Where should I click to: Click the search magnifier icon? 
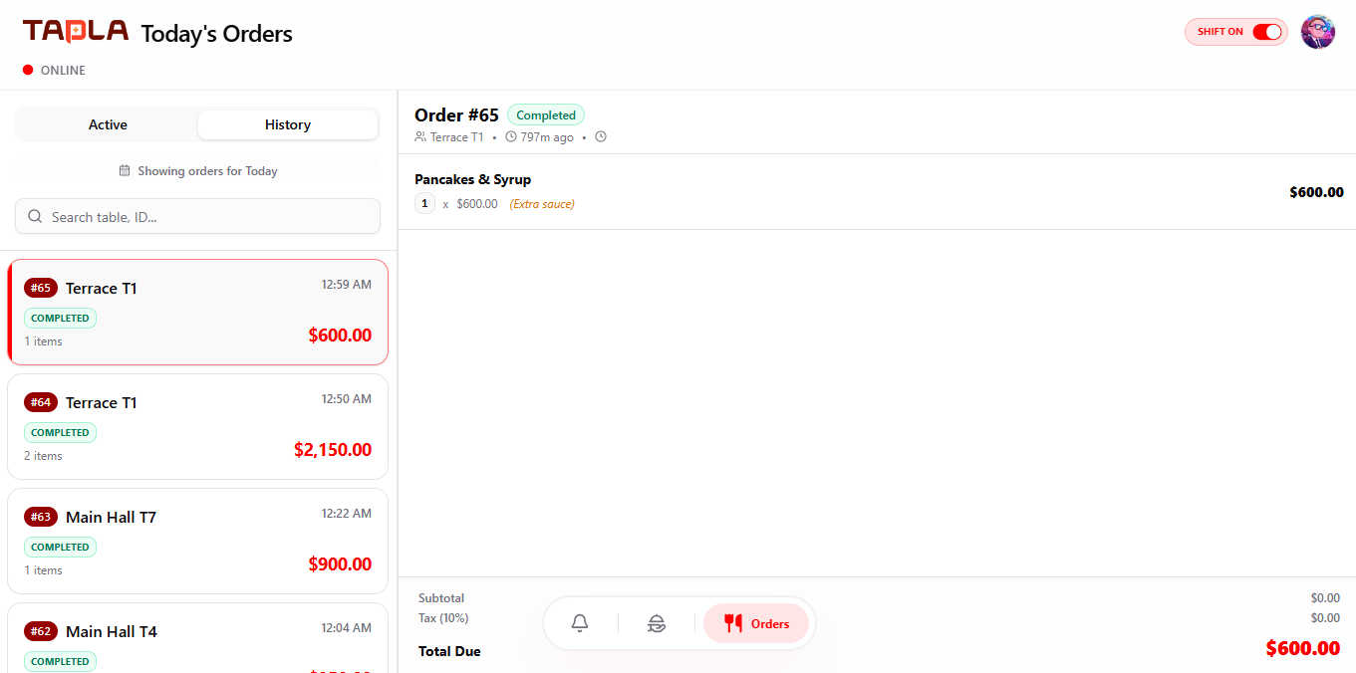coord(35,216)
